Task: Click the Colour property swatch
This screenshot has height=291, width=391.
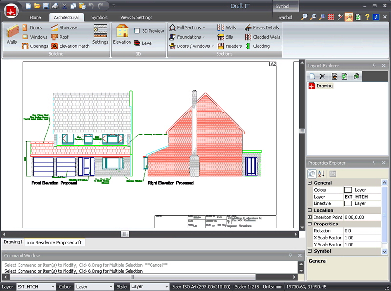Action: [348, 190]
